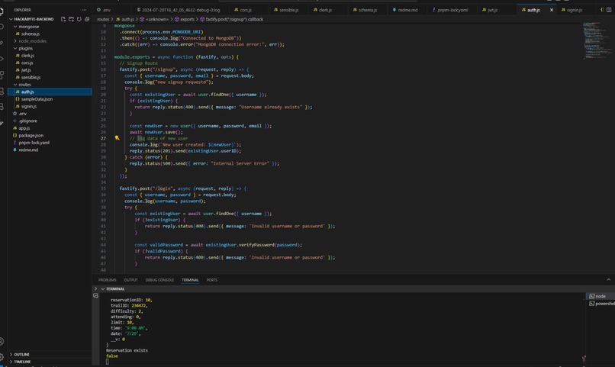Open schema.js in the mongoose folder
Image resolution: width=615 pixels, height=367 pixels.
(x=50, y=34)
